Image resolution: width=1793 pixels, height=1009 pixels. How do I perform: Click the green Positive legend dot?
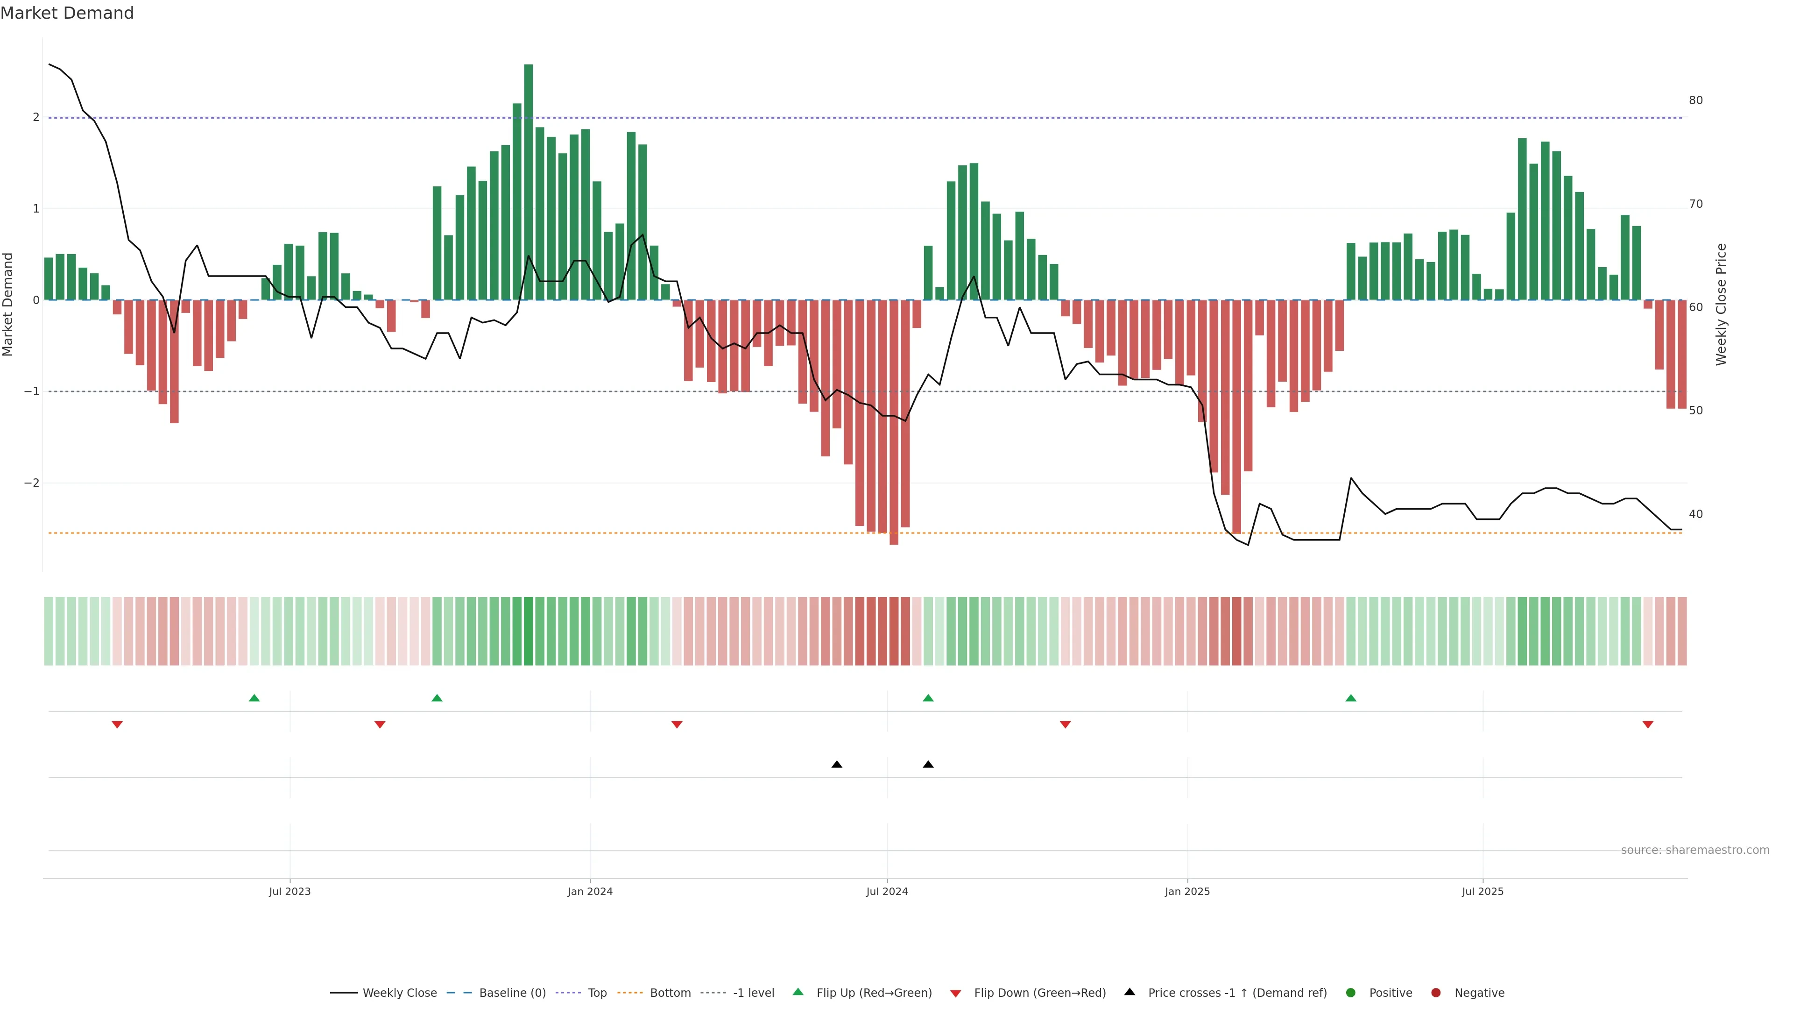pyautogui.click(x=1350, y=992)
